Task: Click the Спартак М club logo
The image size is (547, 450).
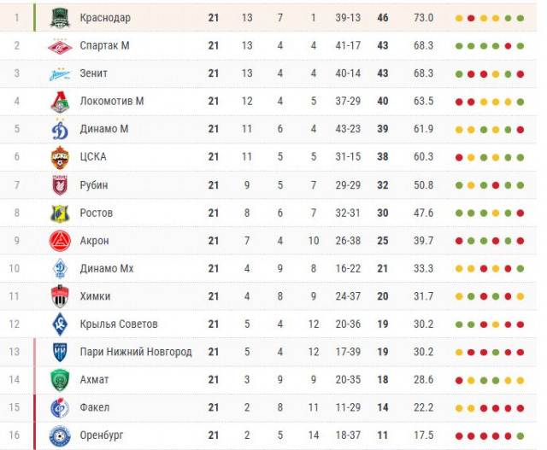Action: (59, 46)
